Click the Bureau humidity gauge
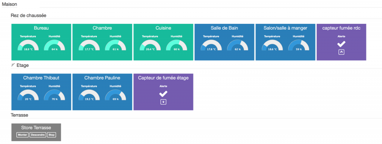Screen dimensions: 382x144 coord(54,45)
